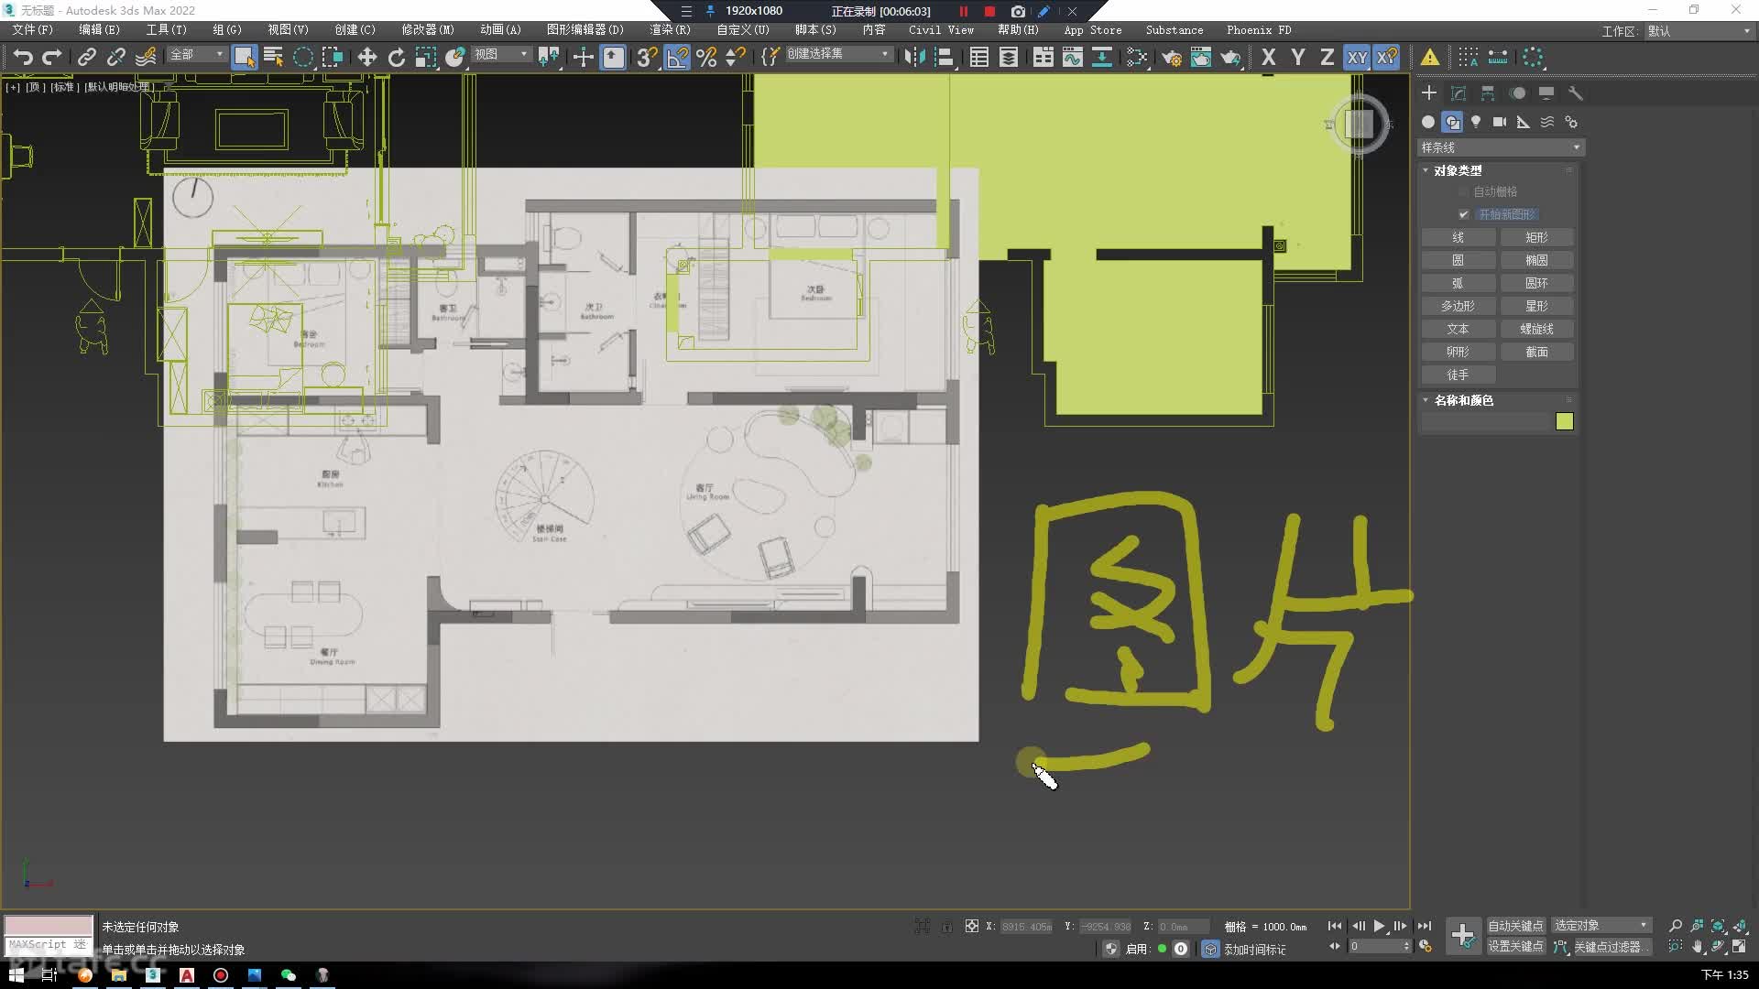The width and height of the screenshot is (1759, 989).
Task: Open the Modify panel tab
Action: [x=1459, y=92]
